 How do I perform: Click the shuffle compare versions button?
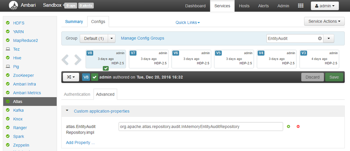tap(71, 77)
